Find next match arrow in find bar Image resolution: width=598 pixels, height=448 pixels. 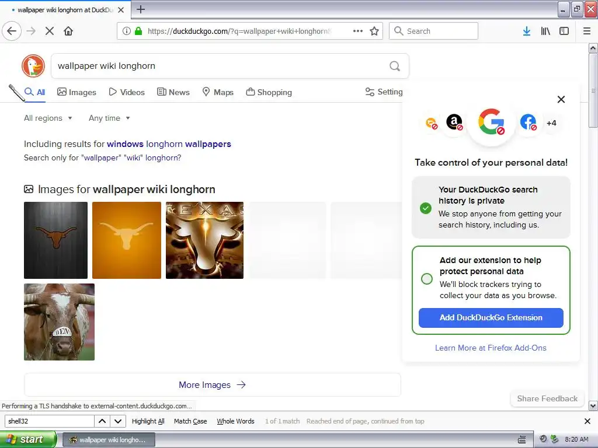tap(118, 421)
